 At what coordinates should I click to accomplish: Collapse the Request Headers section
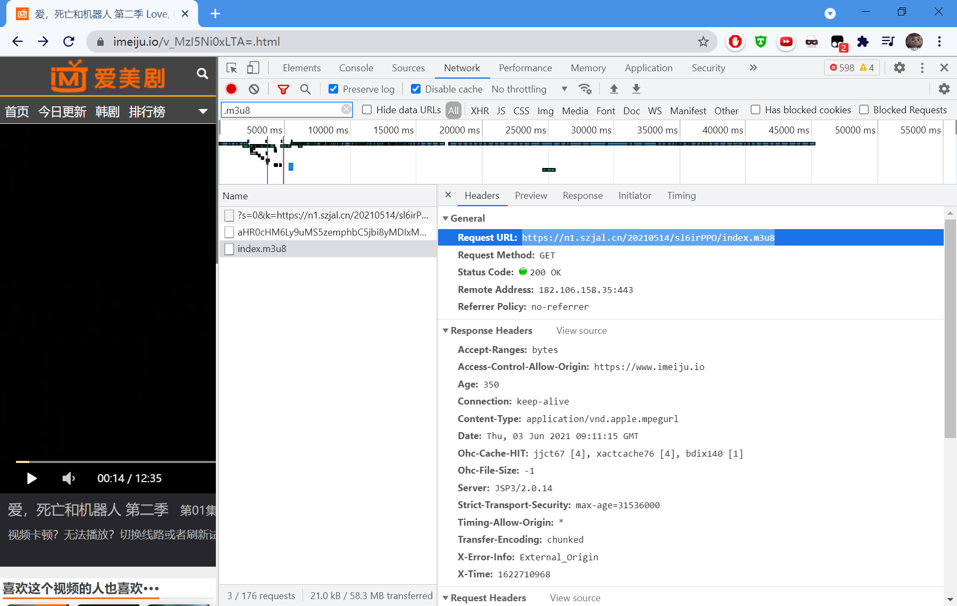point(446,598)
